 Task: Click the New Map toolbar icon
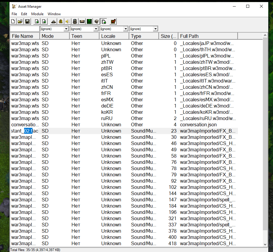coord(13,21)
